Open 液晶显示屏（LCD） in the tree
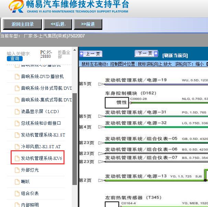 coord(40,111)
